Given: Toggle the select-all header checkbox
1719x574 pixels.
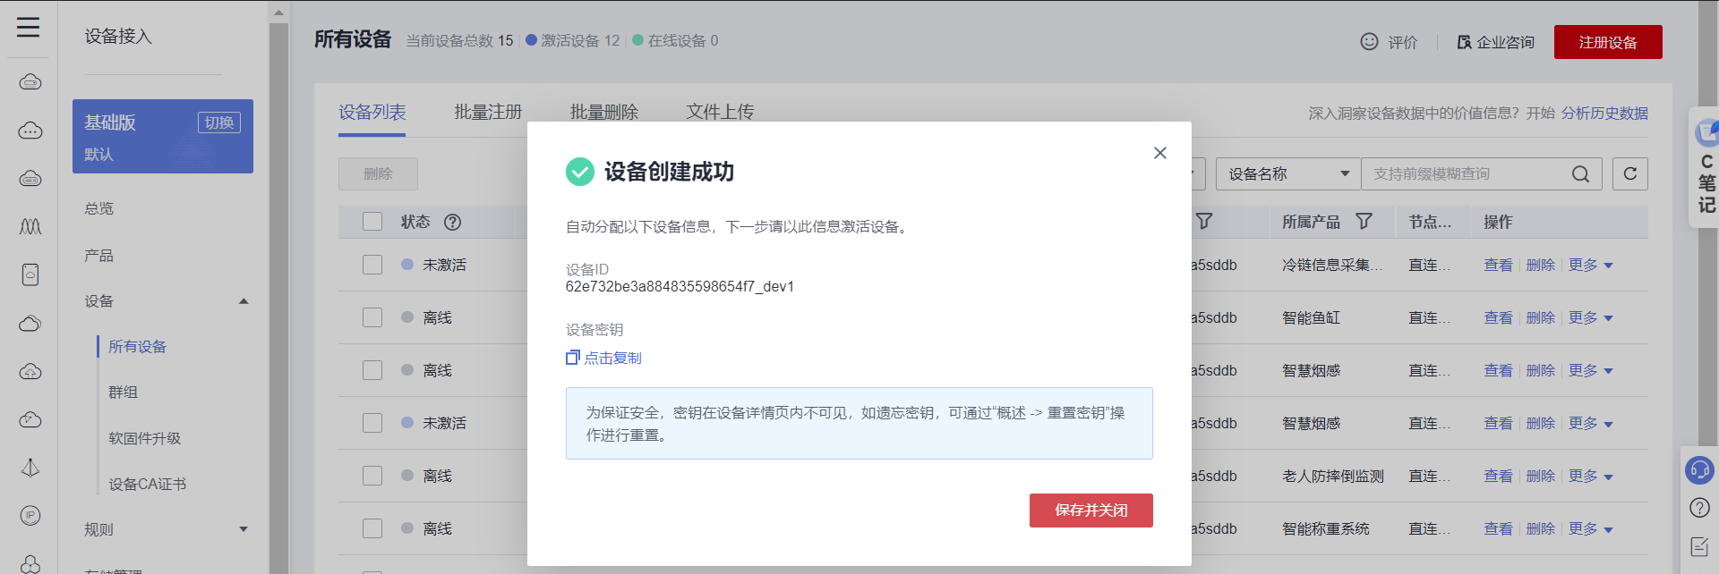Looking at the screenshot, I should (x=372, y=222).
